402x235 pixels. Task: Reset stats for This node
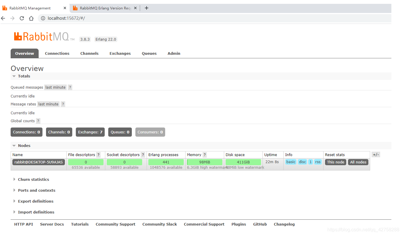(x=336, y=162)
